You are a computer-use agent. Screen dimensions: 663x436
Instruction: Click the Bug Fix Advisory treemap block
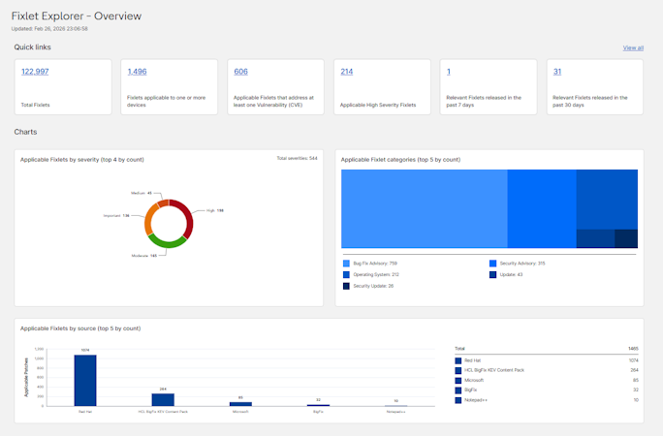425,208
